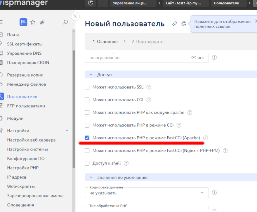Click the footprints history icon

42,22
